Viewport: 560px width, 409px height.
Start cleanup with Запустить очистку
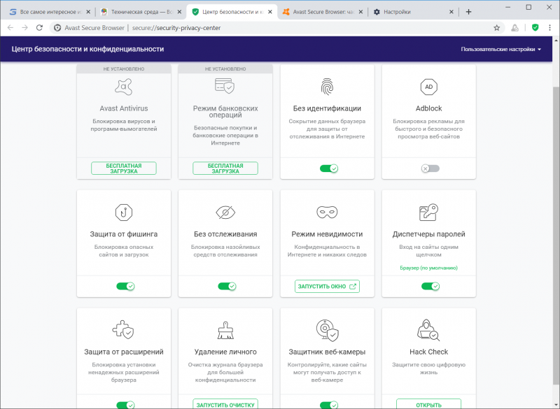tap(225, 404)
